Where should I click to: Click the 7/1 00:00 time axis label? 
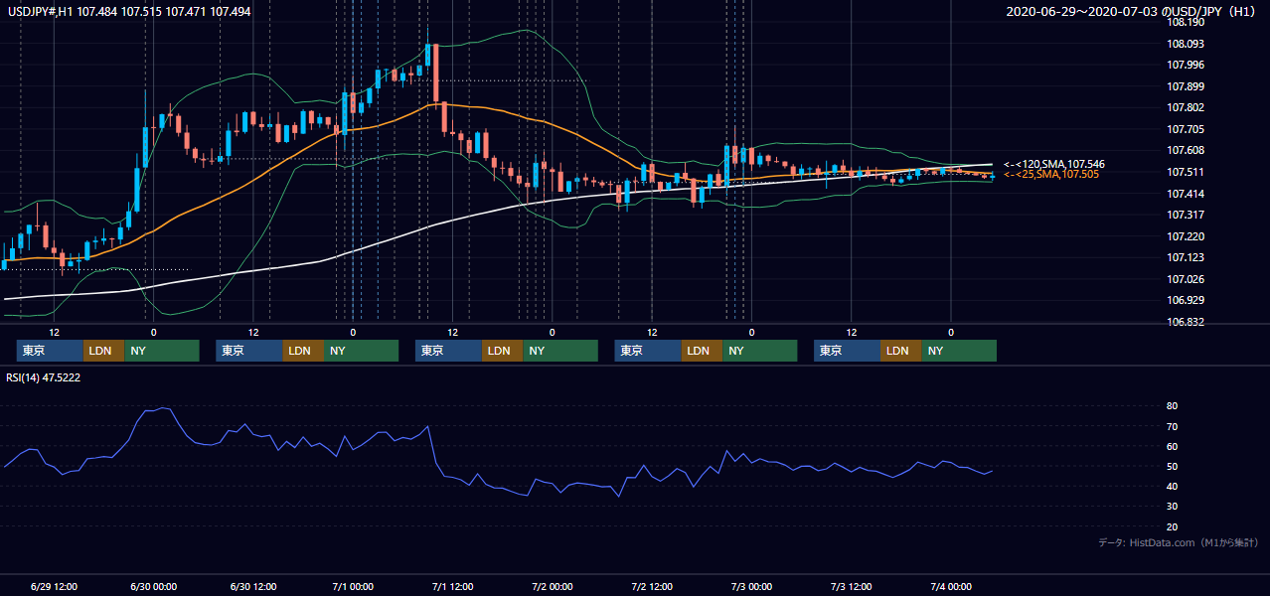(353, 586)
